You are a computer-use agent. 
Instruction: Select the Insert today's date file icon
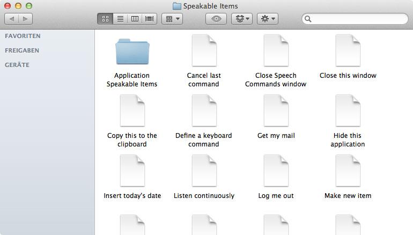point(132,171)
